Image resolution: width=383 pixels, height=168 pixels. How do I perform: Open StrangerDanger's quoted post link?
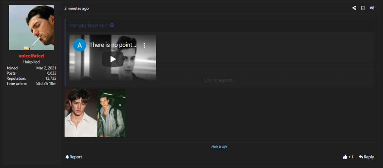coord(88,25)
